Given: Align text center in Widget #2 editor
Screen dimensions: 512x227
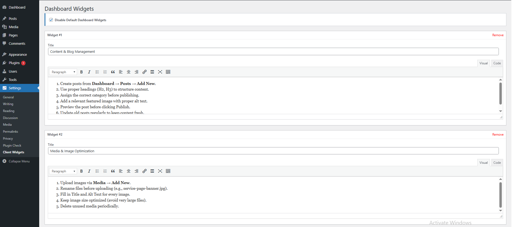Looking at the screenshot, I should pos(129,171).
